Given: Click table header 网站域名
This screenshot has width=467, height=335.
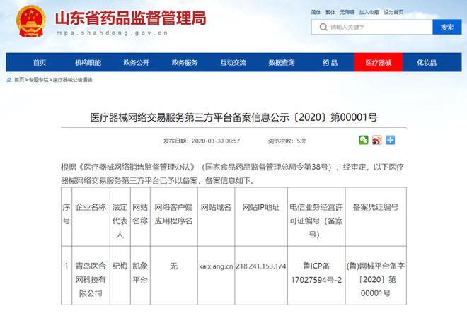Looking at the screenshot, I should pos(216,207).
